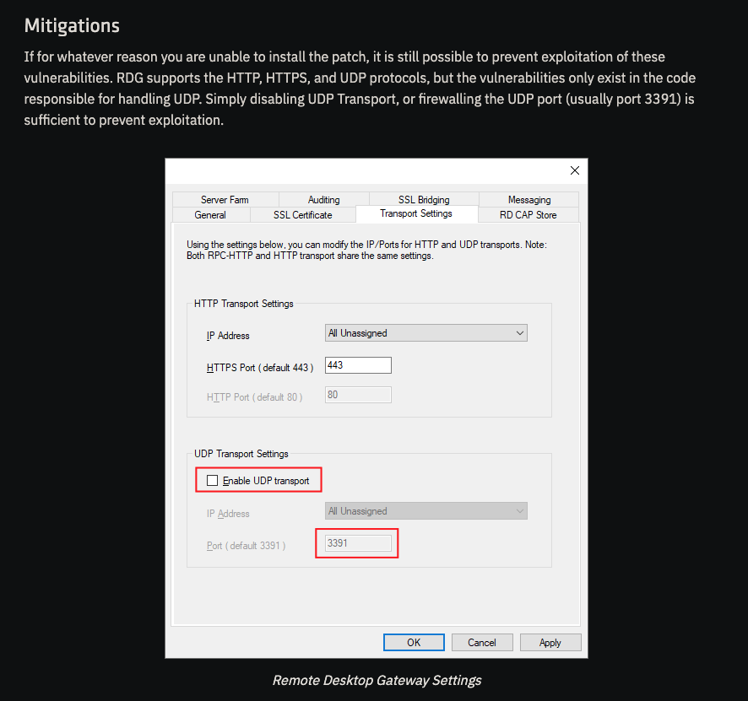Open the RD CAP Store tab
Viewport: 748px width, 701px height.
click(x=528, y=215)
